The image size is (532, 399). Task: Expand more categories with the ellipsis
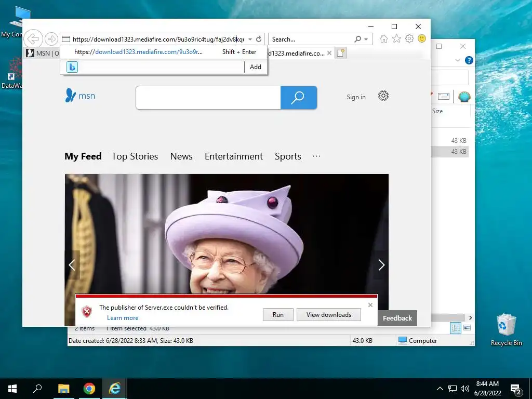point(316,156)
